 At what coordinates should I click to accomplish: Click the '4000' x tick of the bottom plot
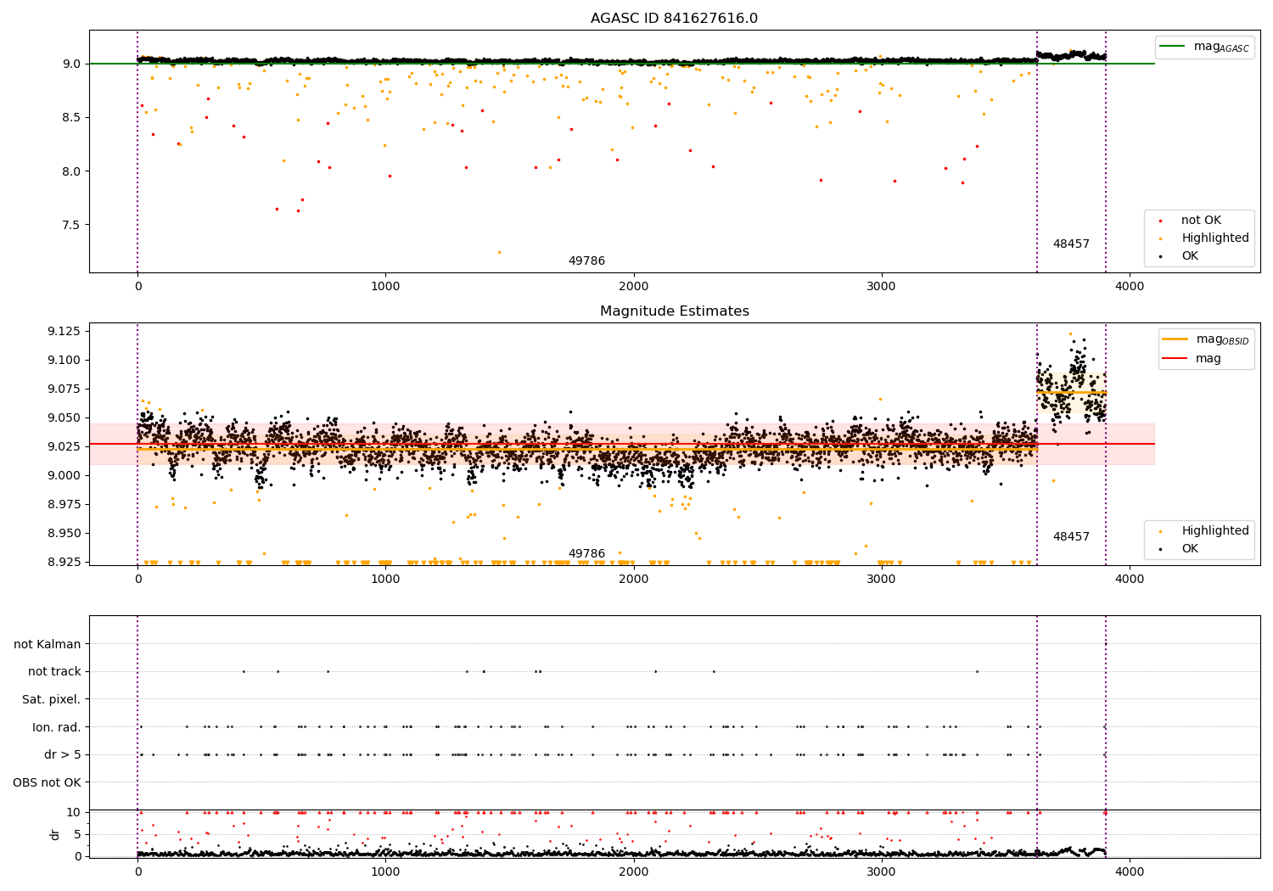pyautogui.click(x=1130, y=871)
